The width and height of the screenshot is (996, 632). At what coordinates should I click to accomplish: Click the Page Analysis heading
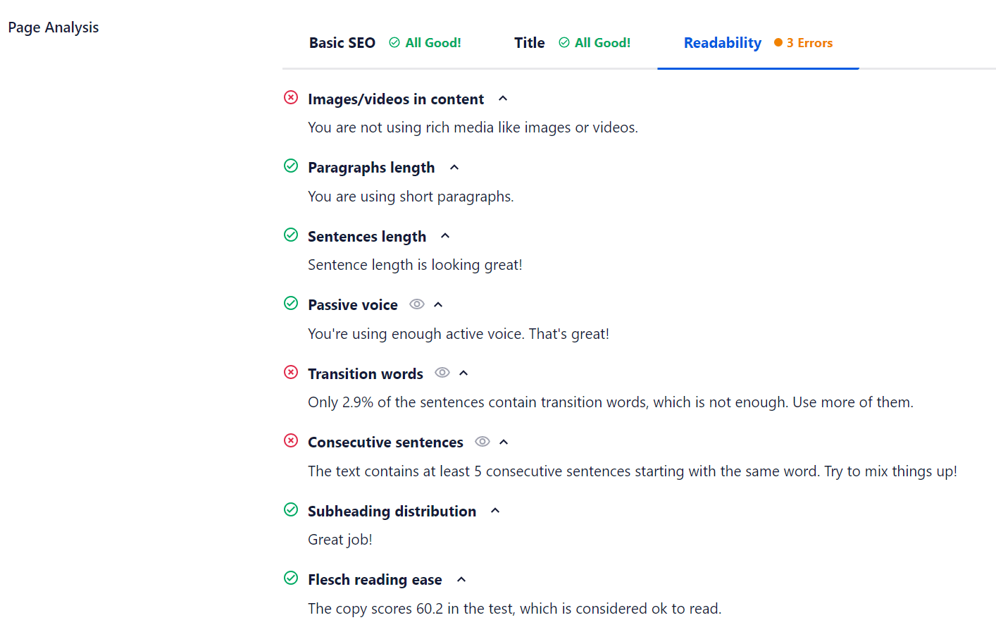pos(53,27)
